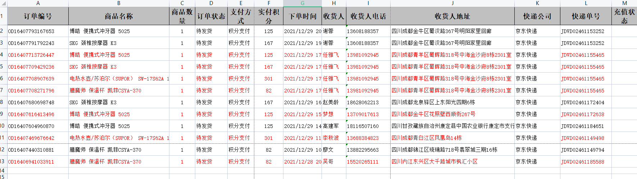
Task: Click the 支付方式 header cell
Action: pyautogui.click(x=241, y=16)
